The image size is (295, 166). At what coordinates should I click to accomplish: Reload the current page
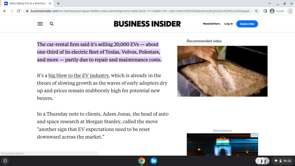18,11
